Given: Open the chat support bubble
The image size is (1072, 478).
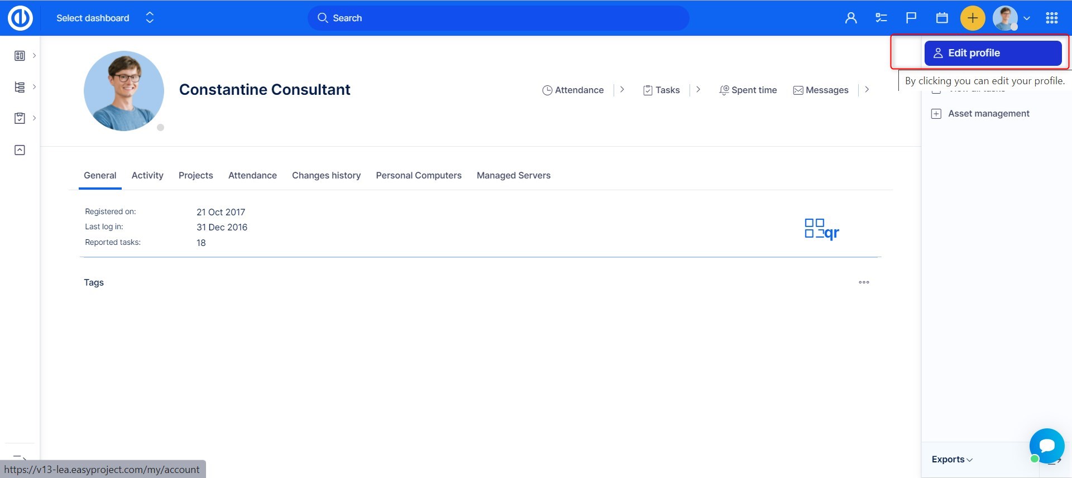Looking at the screenshot, I should [1047, 446].
